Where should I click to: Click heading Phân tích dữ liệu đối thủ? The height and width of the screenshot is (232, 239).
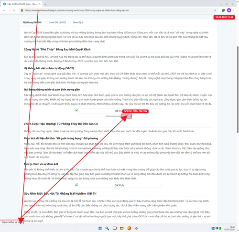[61, 138]
